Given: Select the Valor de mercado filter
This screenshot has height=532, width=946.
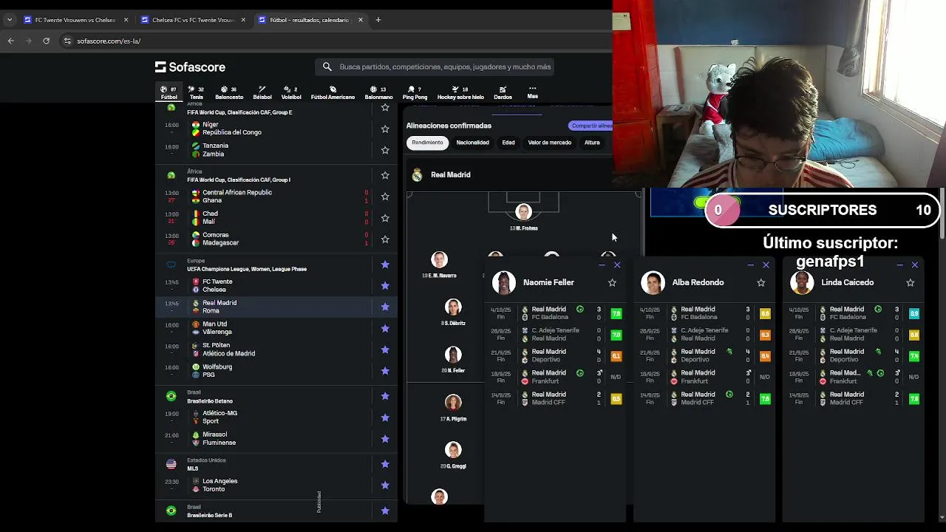Looking at the screenshot, I should 549,143.
